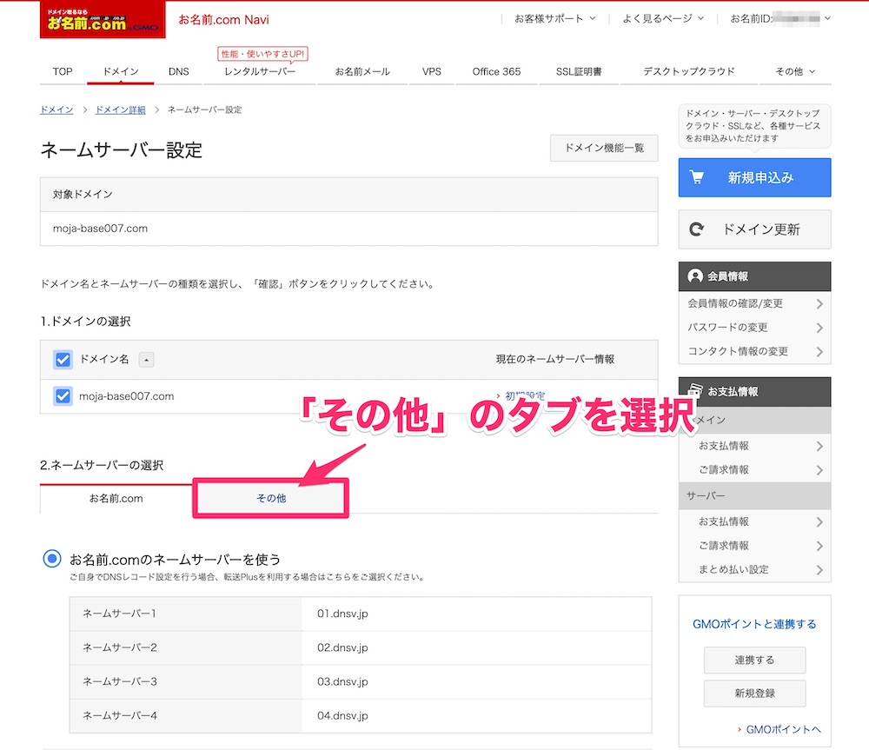Click the 連携する button
Viewport: 869px width, 750px height.
click(x=754, y=660)
